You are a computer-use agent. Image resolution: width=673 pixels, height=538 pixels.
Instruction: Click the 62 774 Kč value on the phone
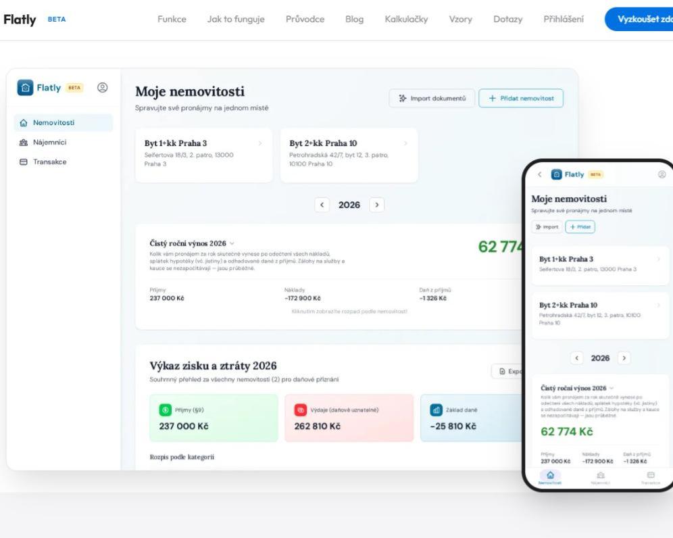[x=566, y=431]
